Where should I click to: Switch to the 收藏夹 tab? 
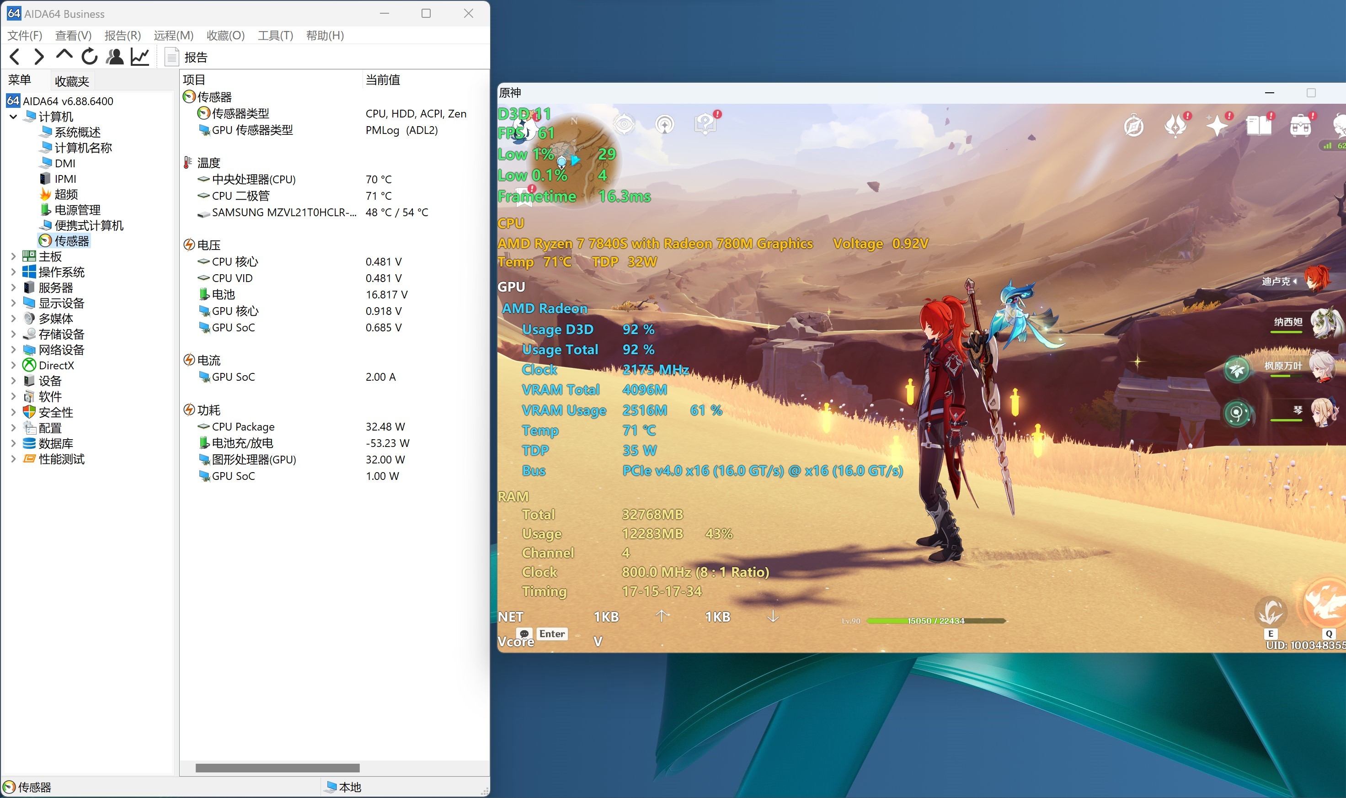71,81
